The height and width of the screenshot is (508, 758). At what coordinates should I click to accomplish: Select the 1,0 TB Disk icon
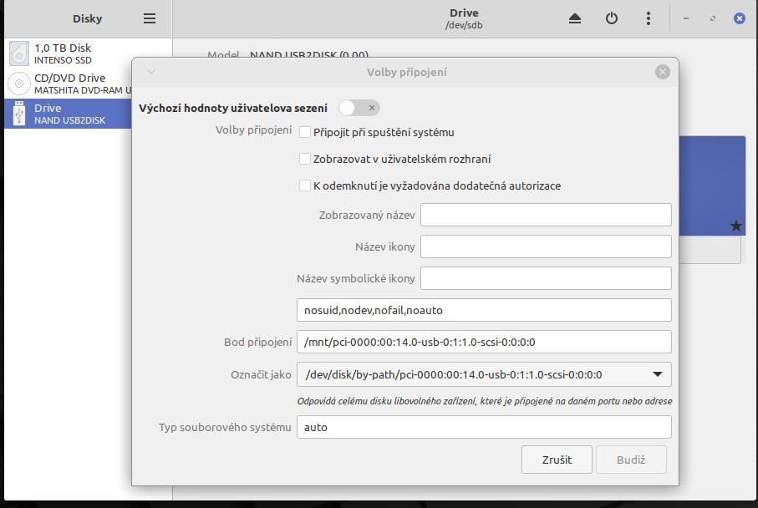point(18,54)
